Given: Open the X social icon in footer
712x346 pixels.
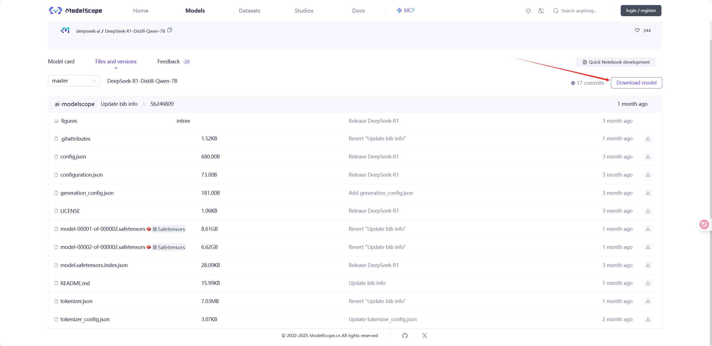Looking at the screenshot, I should point(424,335).
